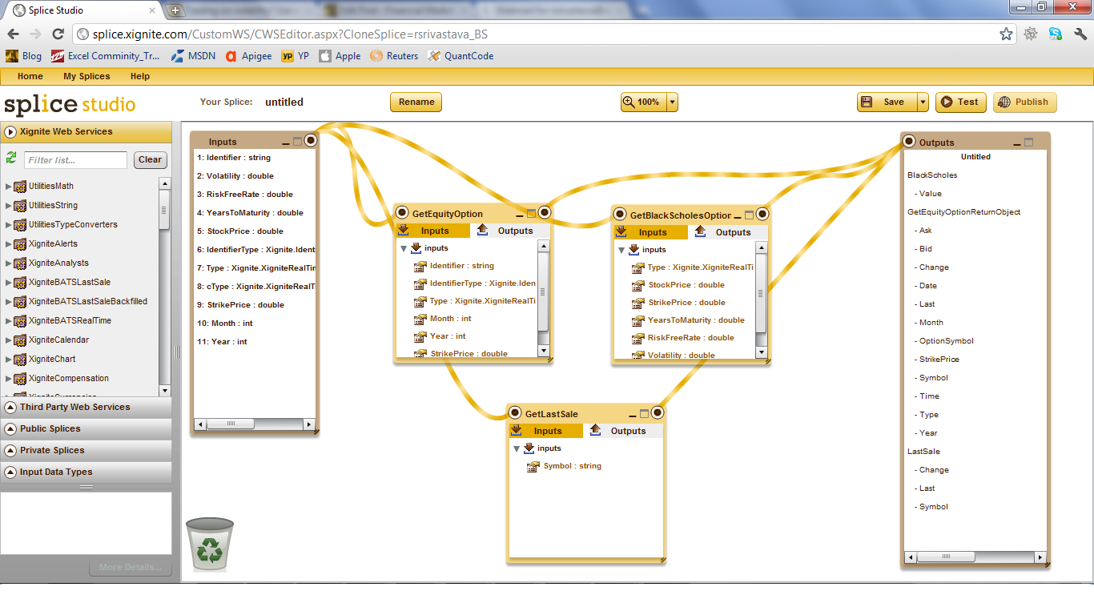Click the services list vertical scrollbar
This screenshot has height=615, width=1094.
[164, 287]
